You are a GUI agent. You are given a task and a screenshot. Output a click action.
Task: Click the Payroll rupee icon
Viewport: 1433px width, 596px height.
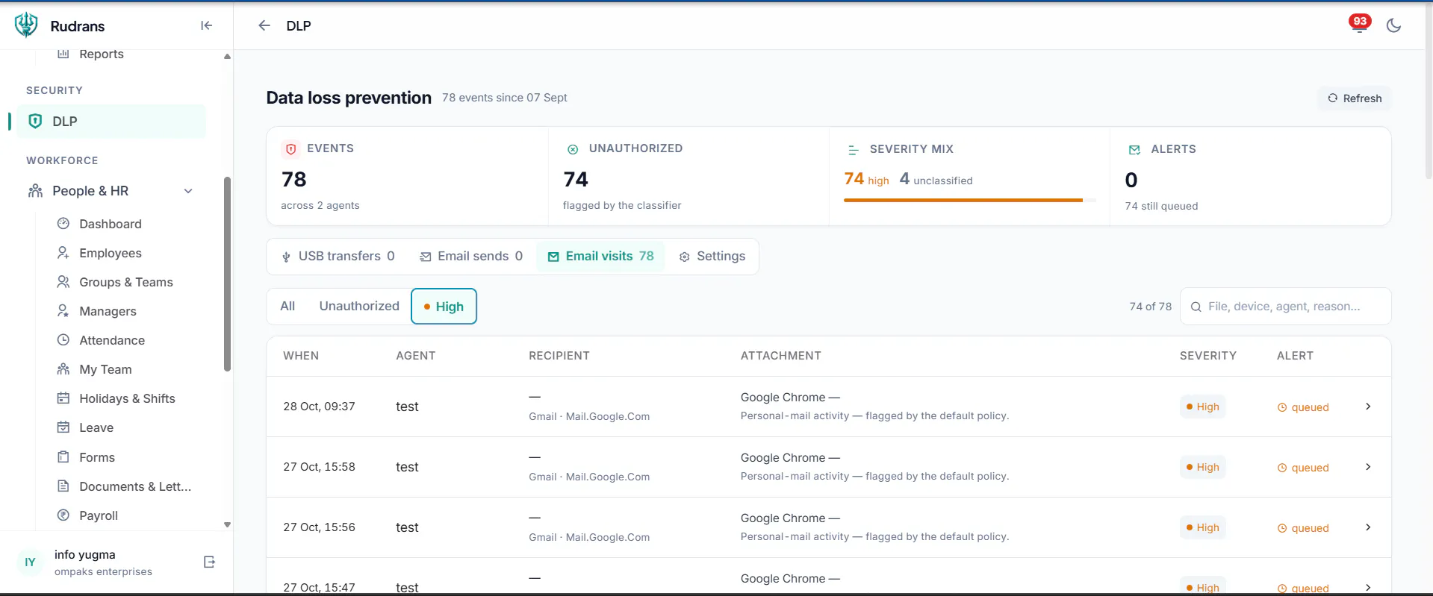click(x=63, y=515)
